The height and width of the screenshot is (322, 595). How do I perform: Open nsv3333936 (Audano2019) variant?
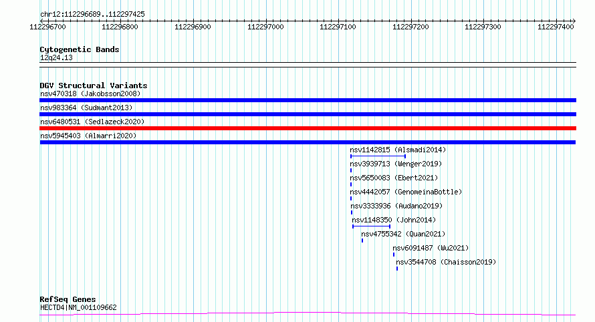click(396, 206)
